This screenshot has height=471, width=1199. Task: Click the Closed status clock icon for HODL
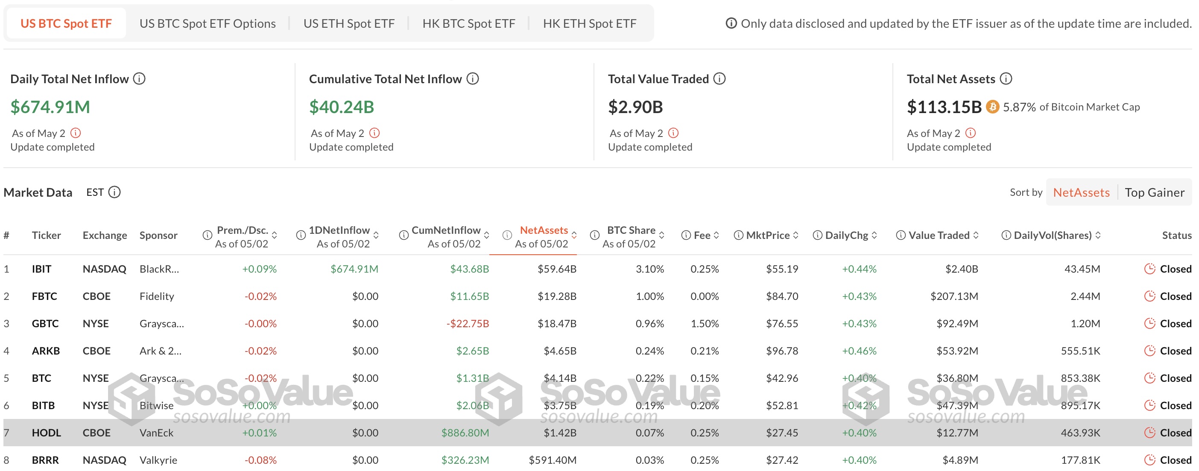(x=1149, y=433)
